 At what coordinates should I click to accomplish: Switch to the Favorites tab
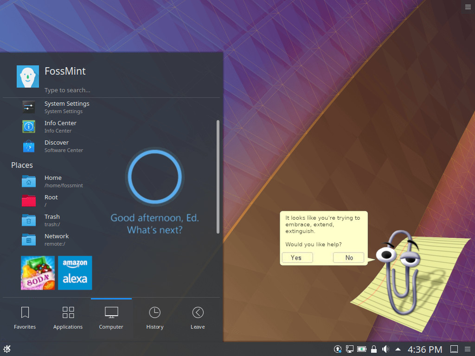tap(25, 318)
